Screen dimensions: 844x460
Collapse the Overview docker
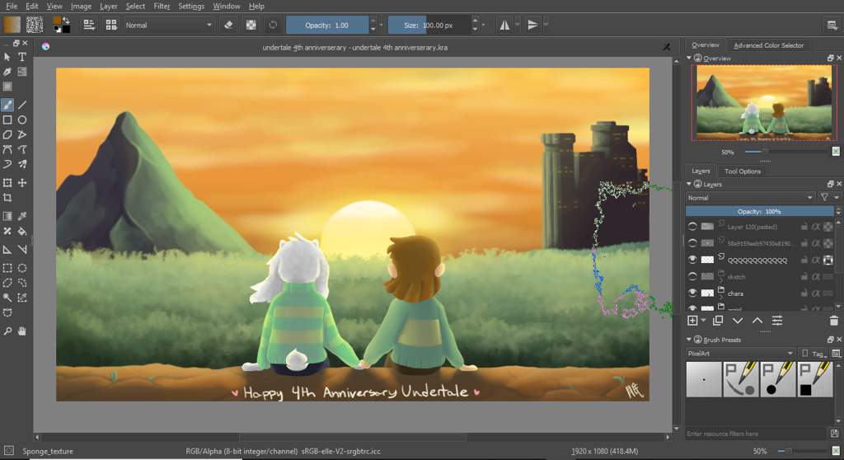(x=689, y=58)
